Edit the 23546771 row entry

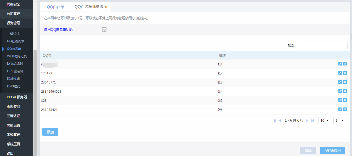(x=340, y=82)
